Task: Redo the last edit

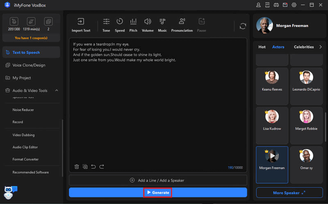Action: point(102,167)
